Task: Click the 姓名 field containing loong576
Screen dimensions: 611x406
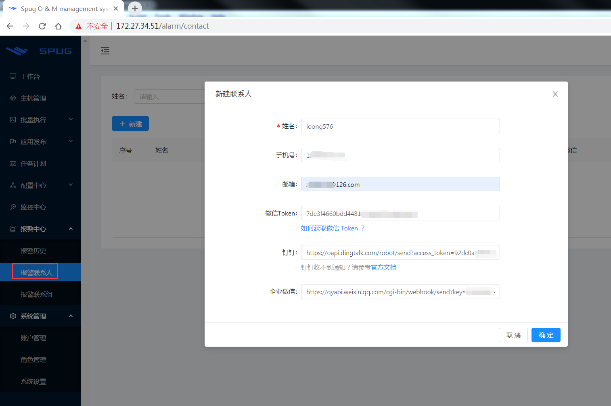Action: click(x=400, y=126)
